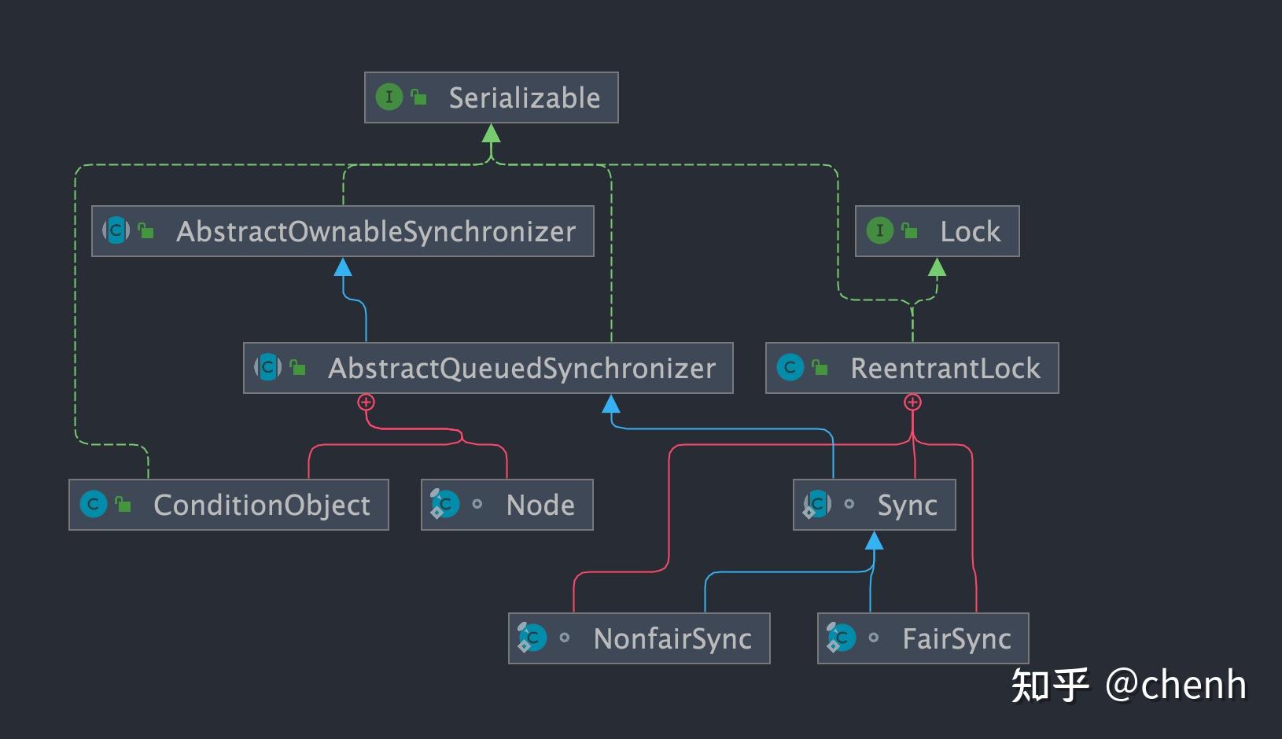Viewport: 1282px width, 739px height.
Task: Click the 'Sync' label text
Action: (908, 506)
